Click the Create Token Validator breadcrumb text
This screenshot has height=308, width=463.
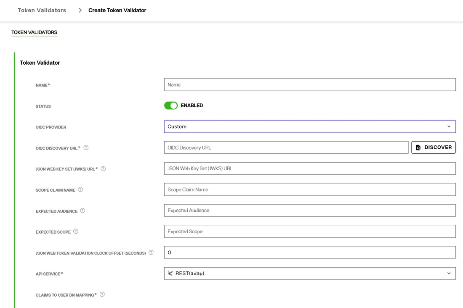117,11
